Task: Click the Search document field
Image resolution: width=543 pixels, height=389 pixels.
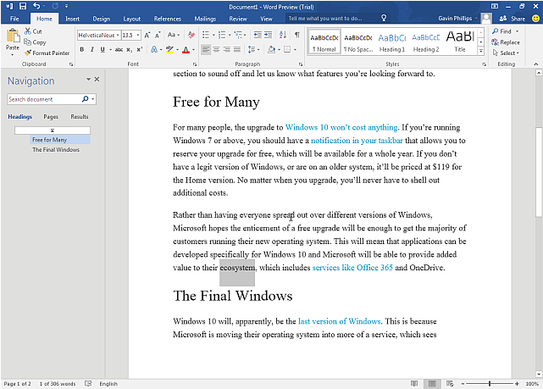Action: click(45, 99)
